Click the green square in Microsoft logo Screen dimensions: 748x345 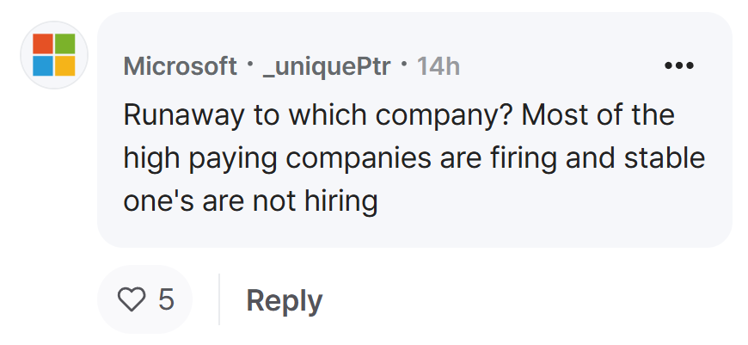point(64,43)
